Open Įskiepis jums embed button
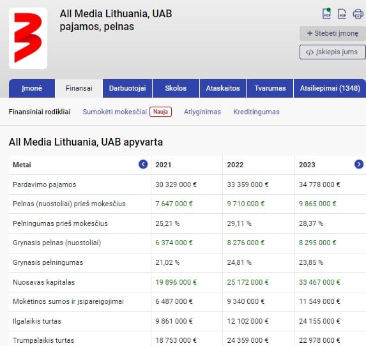The height and width of the screenshot is (346, 366). point(333,52)
